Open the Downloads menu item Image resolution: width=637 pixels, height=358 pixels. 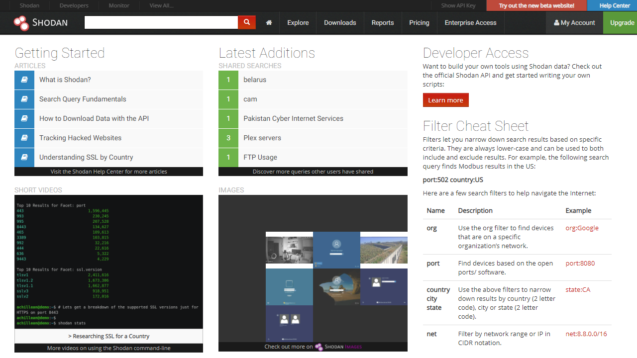tap(340, 23)
